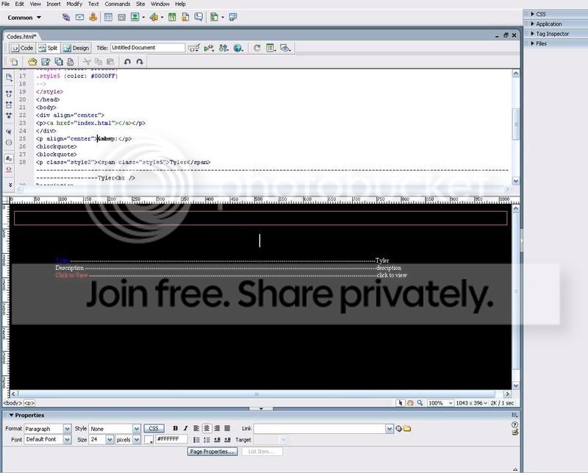Image resolution: width=588 pixels, height=473 pixels.
Task: Click the Refresh Design View icon
Action: (x=257, y=48)
